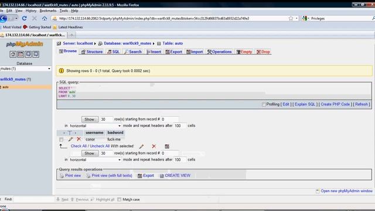Go to Firefox Home page
This screenshot has height=211, width=375.
coord(45,18)
